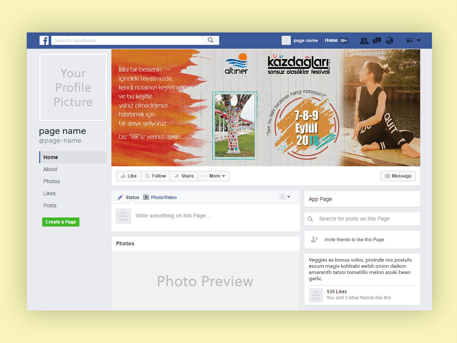The height and width of the screenshot is (343, 457).
Task: Click the Photo/Video camera icon
Action: [146, 197]
